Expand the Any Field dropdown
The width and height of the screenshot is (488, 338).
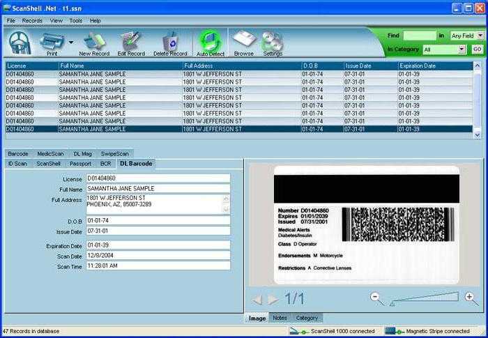480,36
